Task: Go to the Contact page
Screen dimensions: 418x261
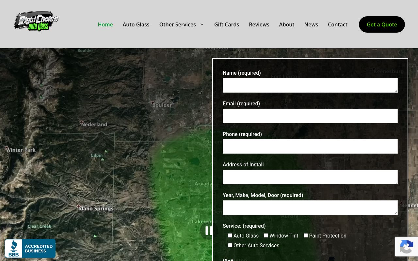Action: coord(338,24)
